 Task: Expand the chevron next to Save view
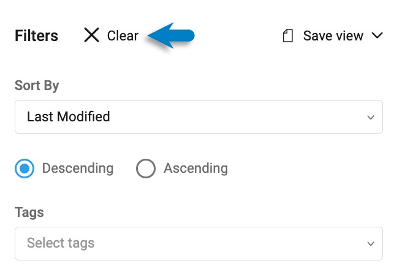(377, 35)
